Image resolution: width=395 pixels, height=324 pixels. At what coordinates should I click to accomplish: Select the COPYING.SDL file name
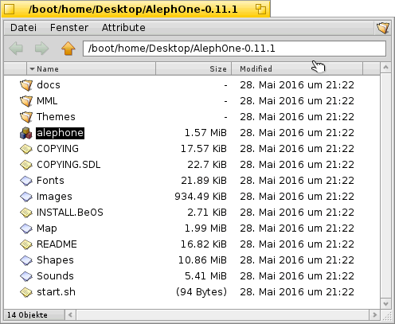tap(68, 165)
